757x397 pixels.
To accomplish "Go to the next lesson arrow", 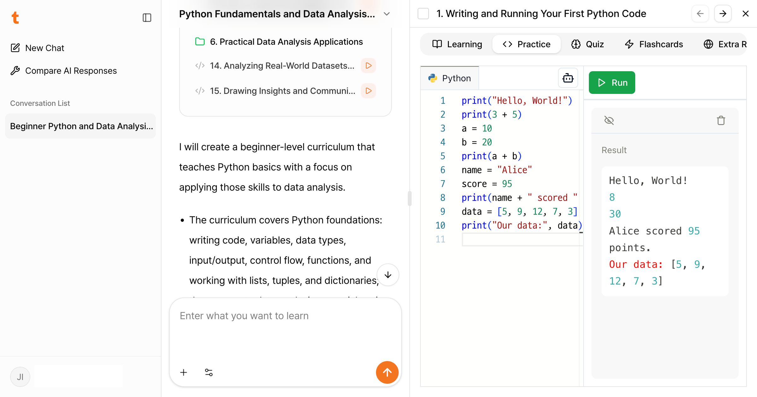I will (x=723, y=14).
